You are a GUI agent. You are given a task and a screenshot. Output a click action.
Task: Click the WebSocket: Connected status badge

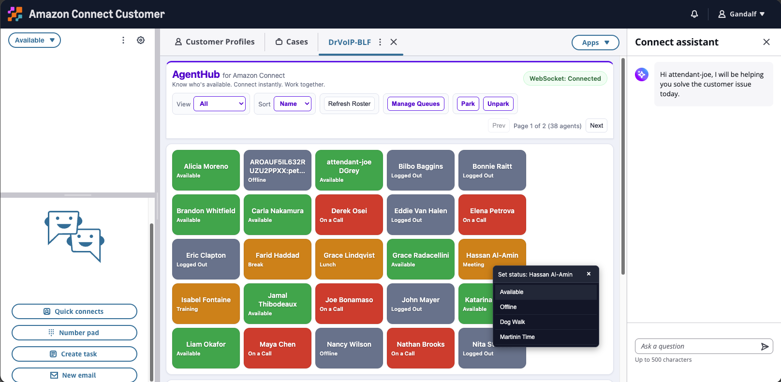point(565,78)
